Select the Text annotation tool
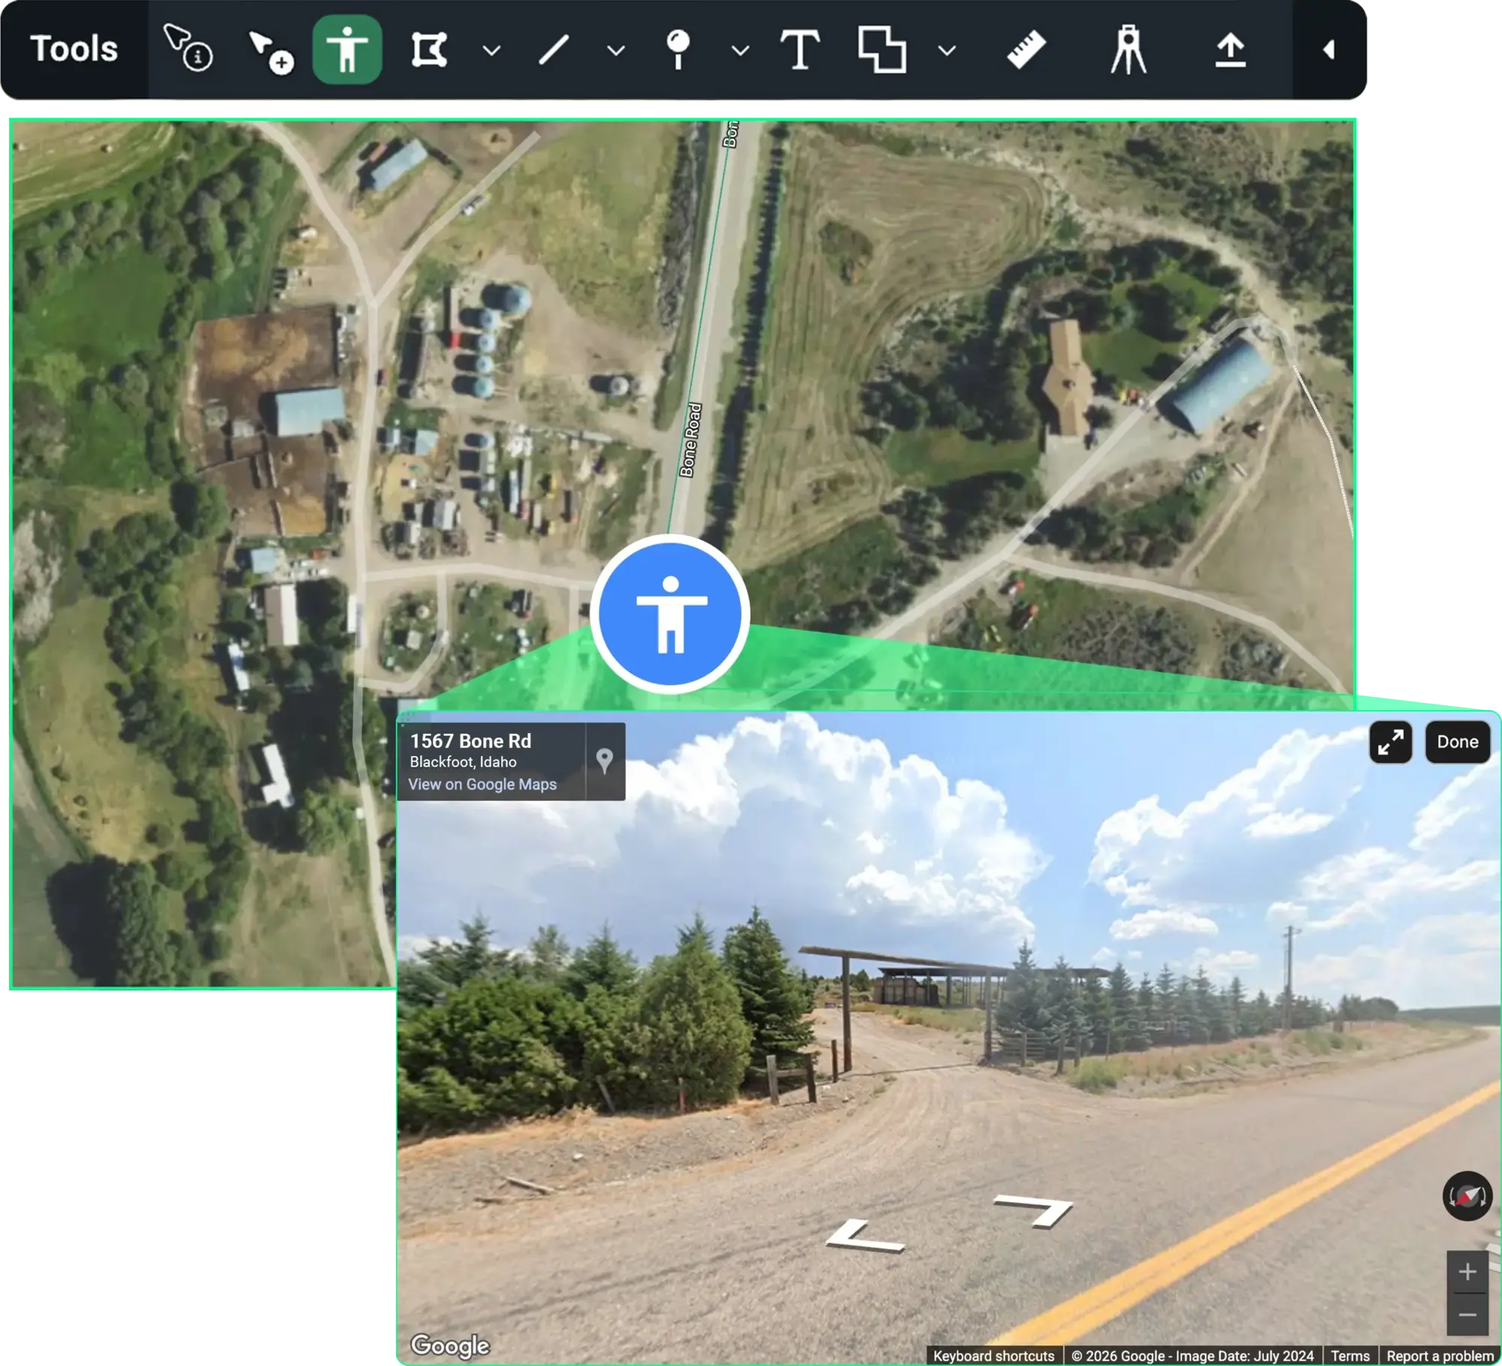Image resolution: width=1502 pixels, height=1366 pixels. point(800,50)
